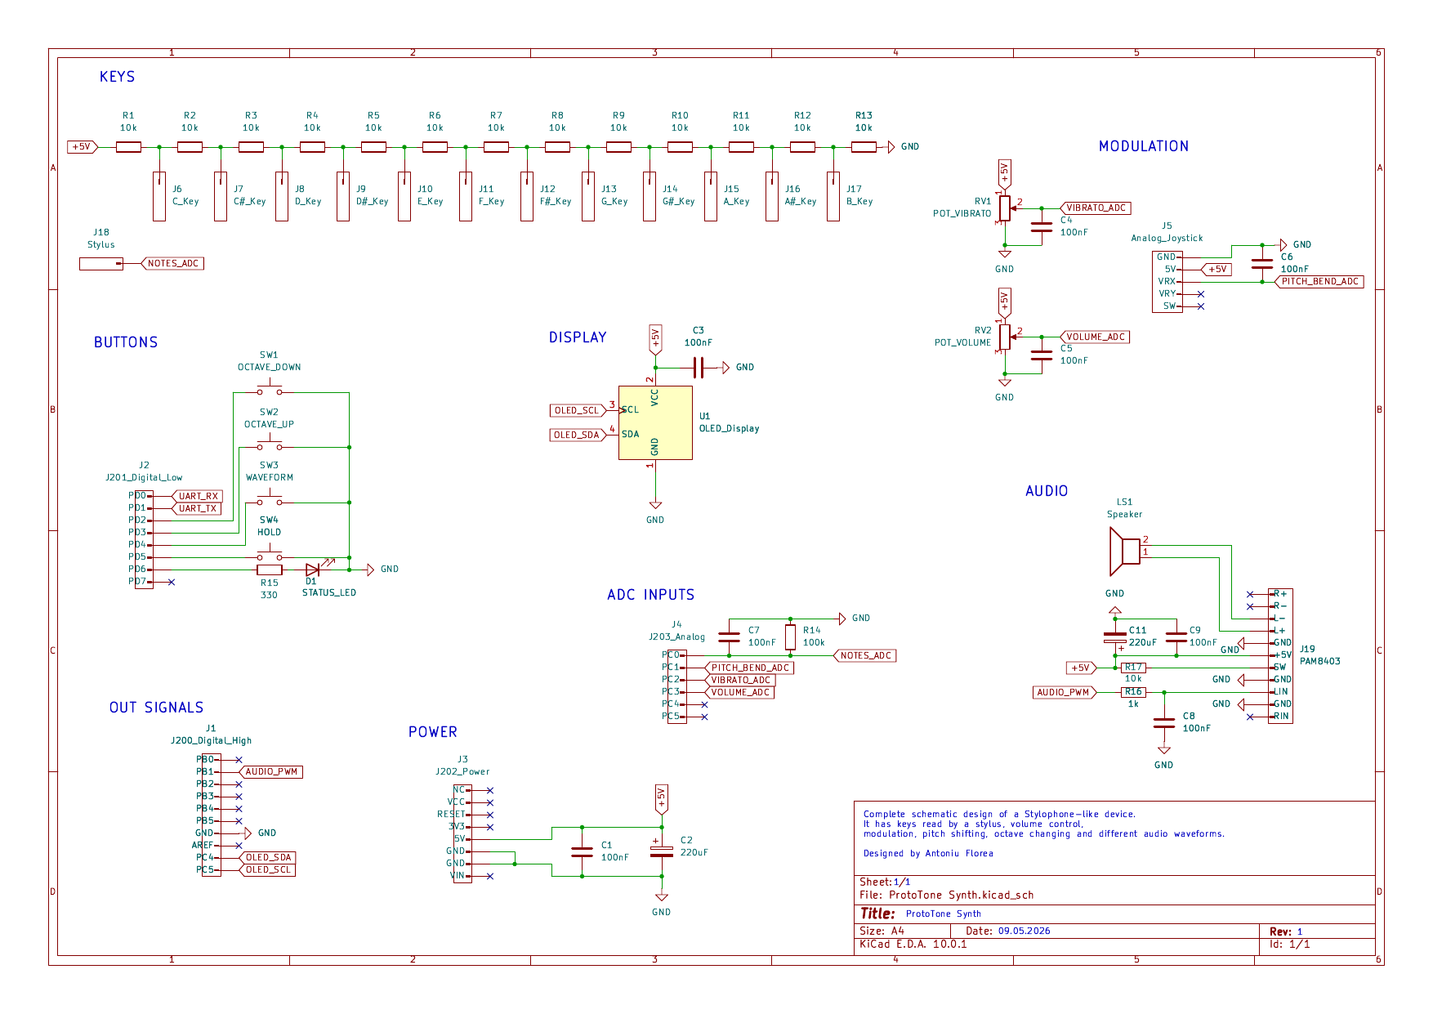Viewport: 1433px width, 1014px height.
Task: Click the DISPLAY section title
Action: pyautogui.click(x=578, y=337)
